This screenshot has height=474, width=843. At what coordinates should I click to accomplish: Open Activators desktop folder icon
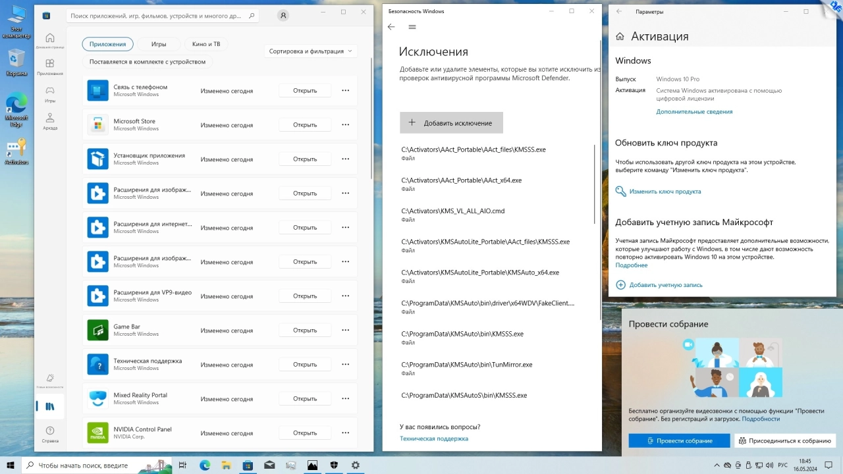point(16,151)
